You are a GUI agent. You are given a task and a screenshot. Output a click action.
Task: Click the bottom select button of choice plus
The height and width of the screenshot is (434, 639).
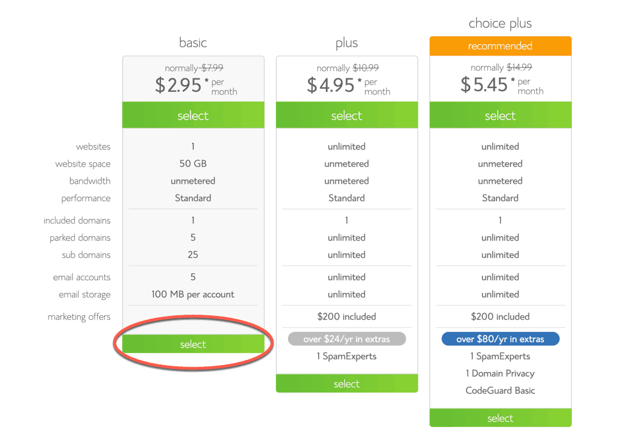[x=500, y=418]
